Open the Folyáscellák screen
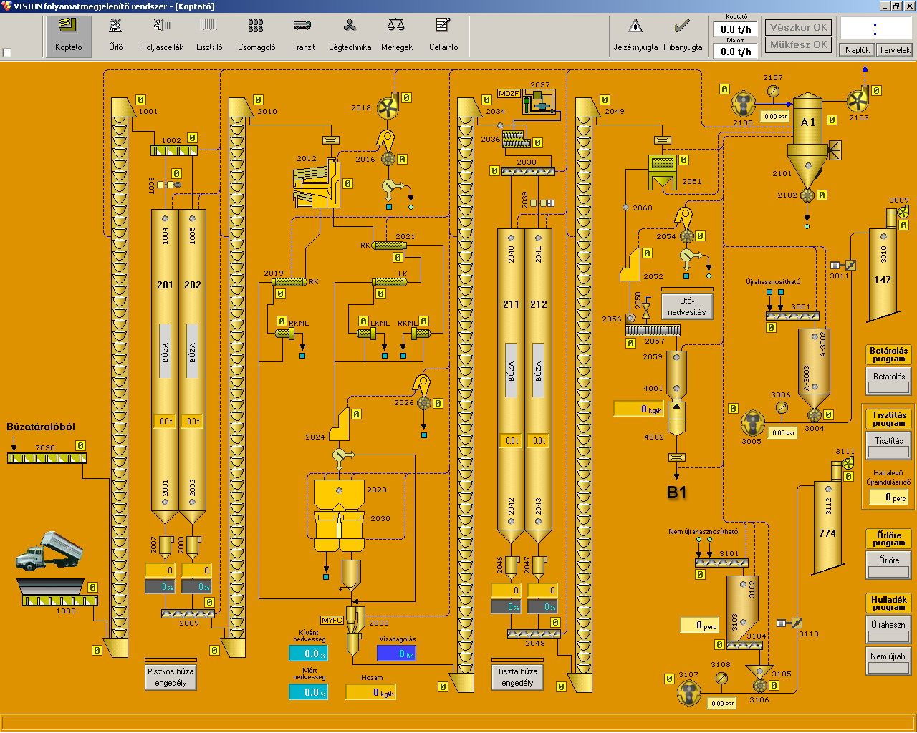 click(162, 34)
